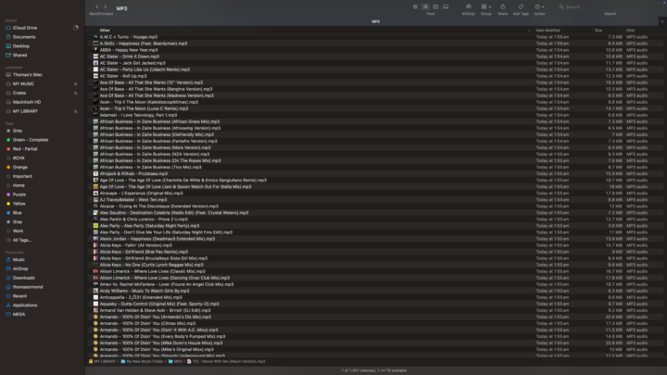Switch to list view

tap(425, 6)
